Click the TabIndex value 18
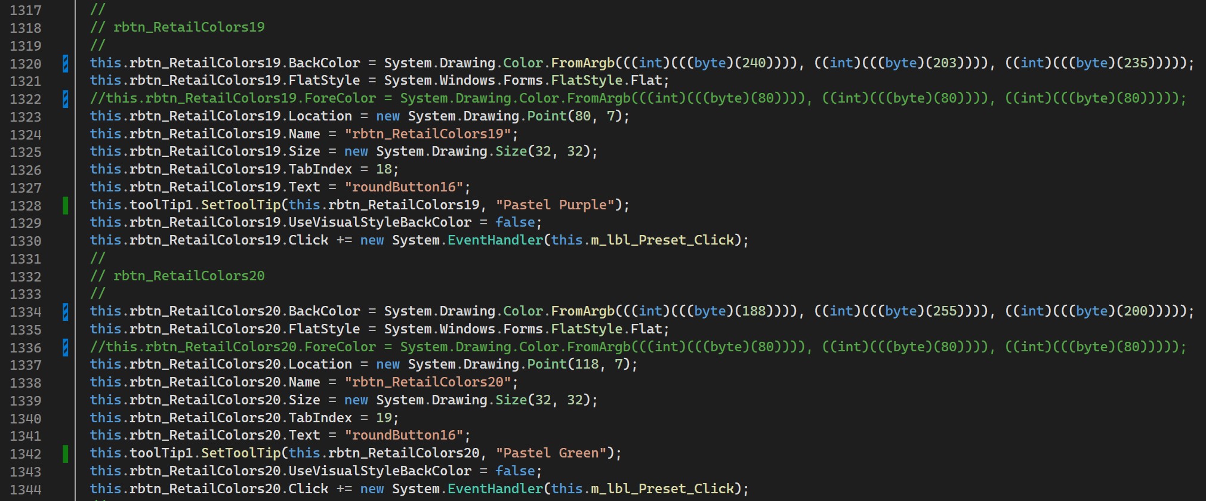The height and width of the screenshot is (501, 1206). pos(384,169)
